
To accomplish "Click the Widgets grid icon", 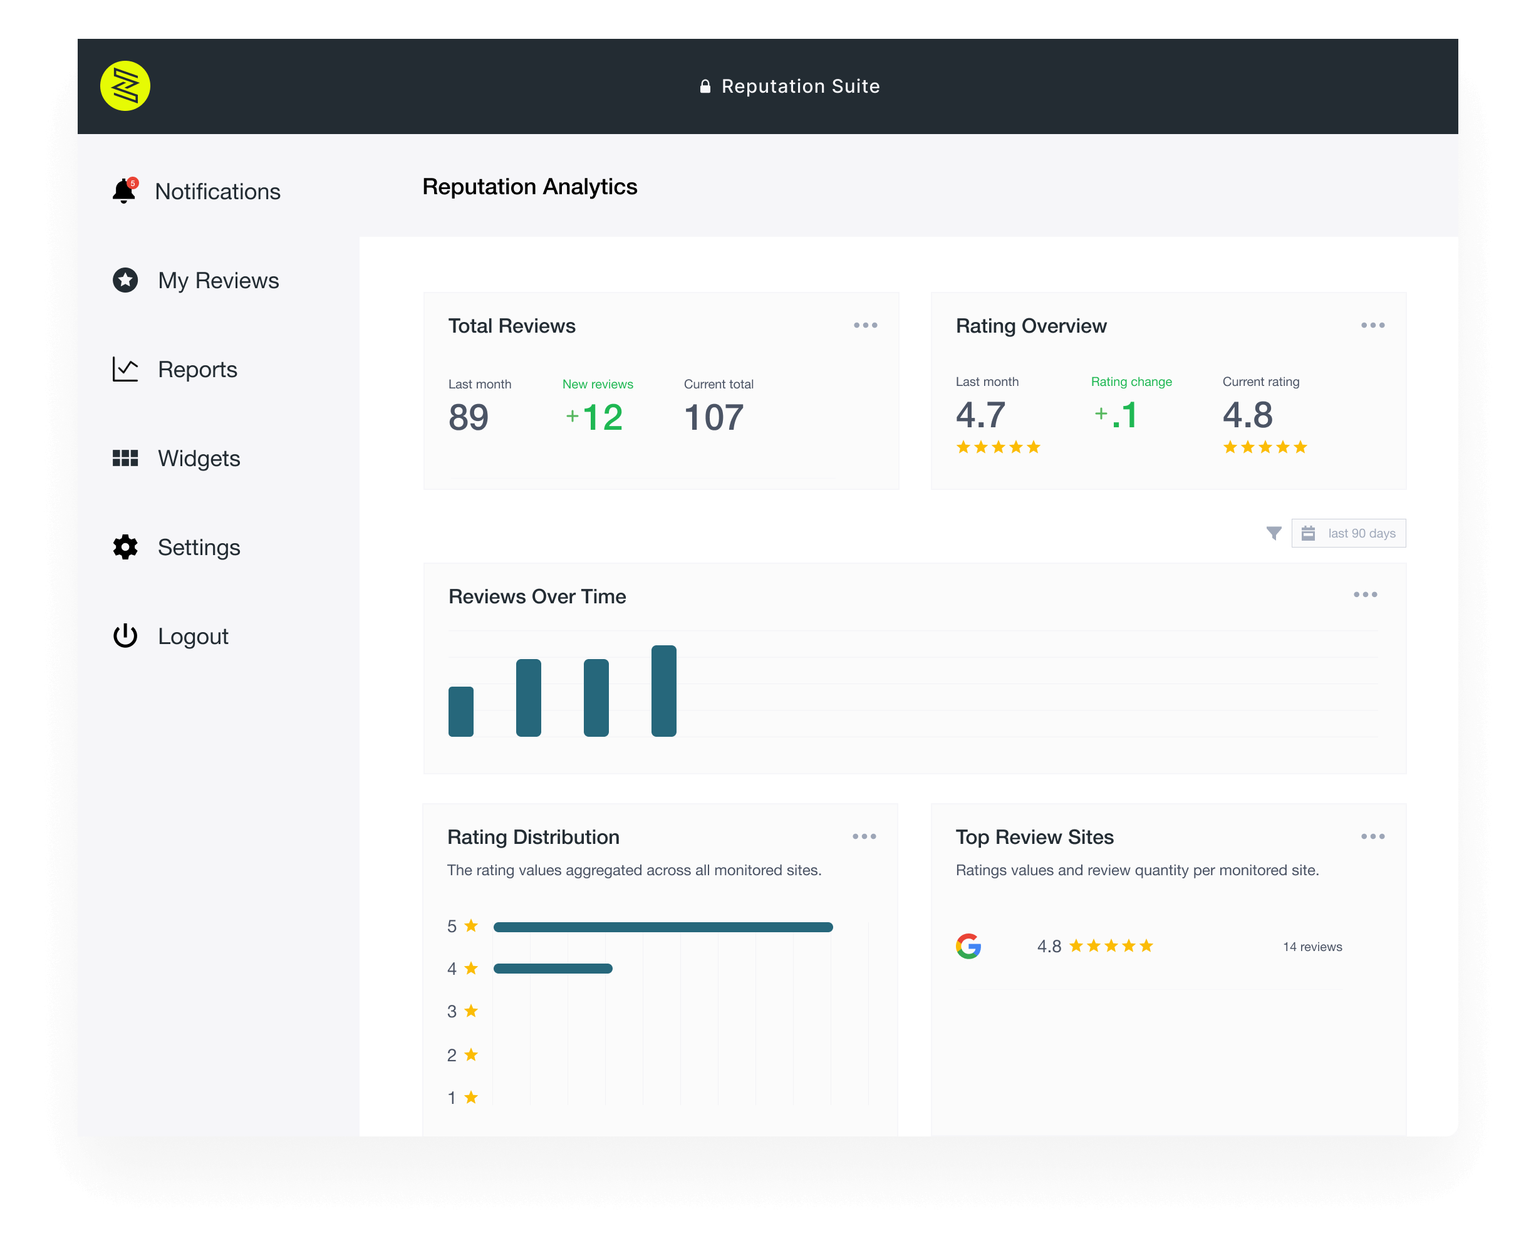I will pyautogui.click(x=125, y=459).
